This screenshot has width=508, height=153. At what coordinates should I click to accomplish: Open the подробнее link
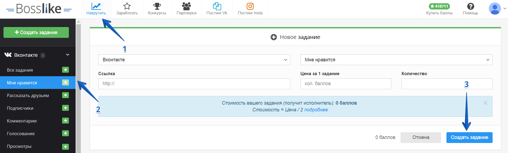click(x=316, y=110)
